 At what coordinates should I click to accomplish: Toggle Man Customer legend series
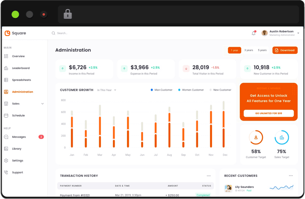click(152, 90)
